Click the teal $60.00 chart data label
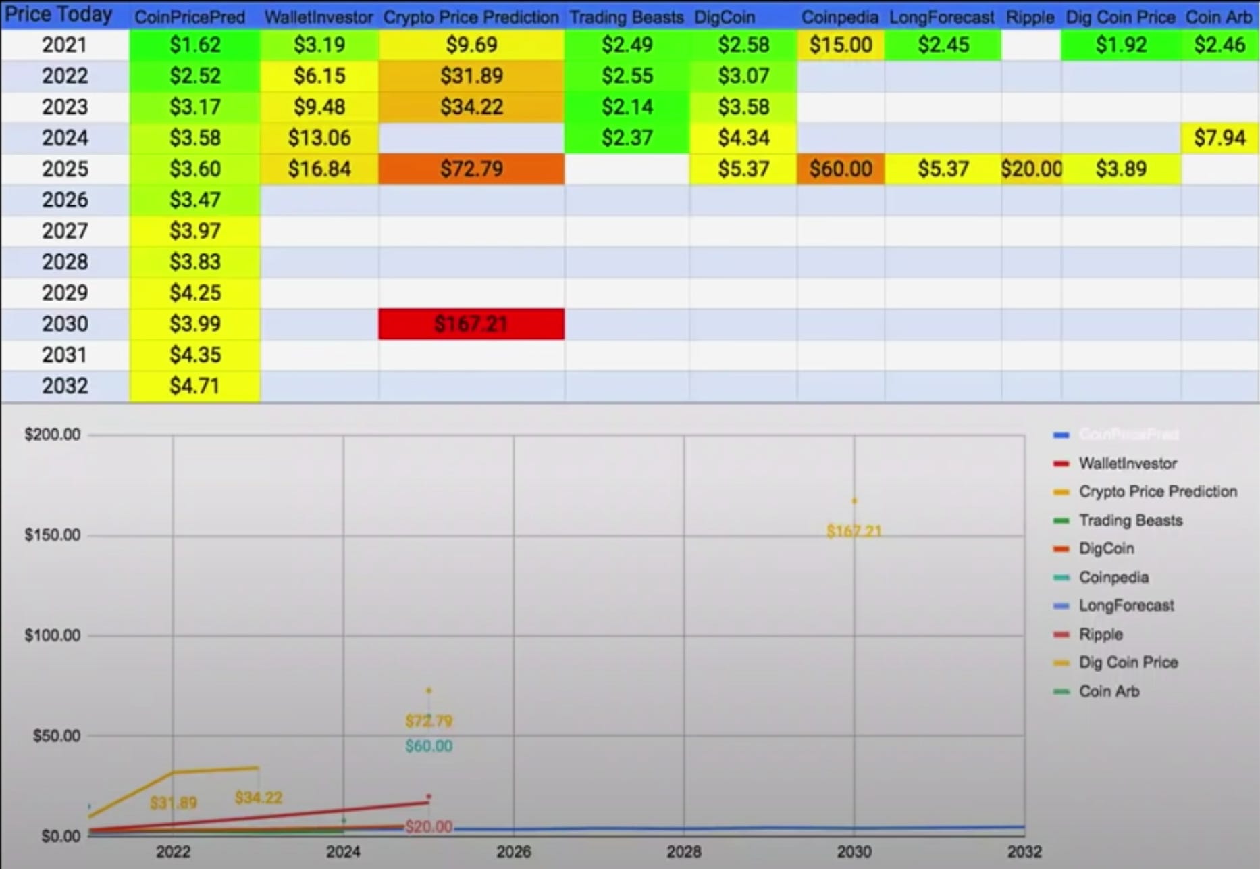The width and height of the screenshot is (1260, 869). point(429,746)
